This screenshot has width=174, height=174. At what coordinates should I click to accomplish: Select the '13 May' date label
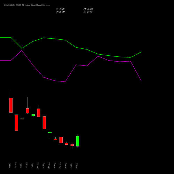coord(10,166)
